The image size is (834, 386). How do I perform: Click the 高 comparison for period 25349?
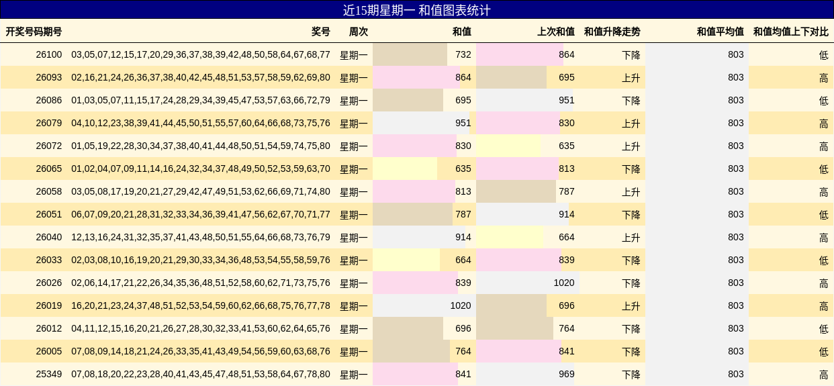(824, 375)
